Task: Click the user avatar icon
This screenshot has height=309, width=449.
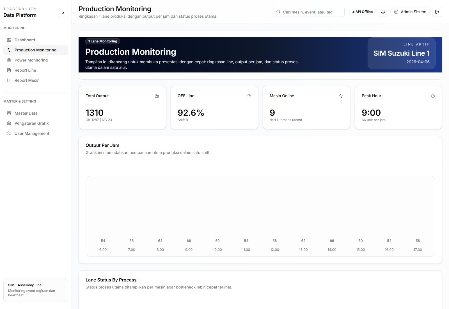Action: pos(396,12)
